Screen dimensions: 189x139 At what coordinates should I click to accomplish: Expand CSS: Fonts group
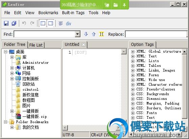[133, 113]
